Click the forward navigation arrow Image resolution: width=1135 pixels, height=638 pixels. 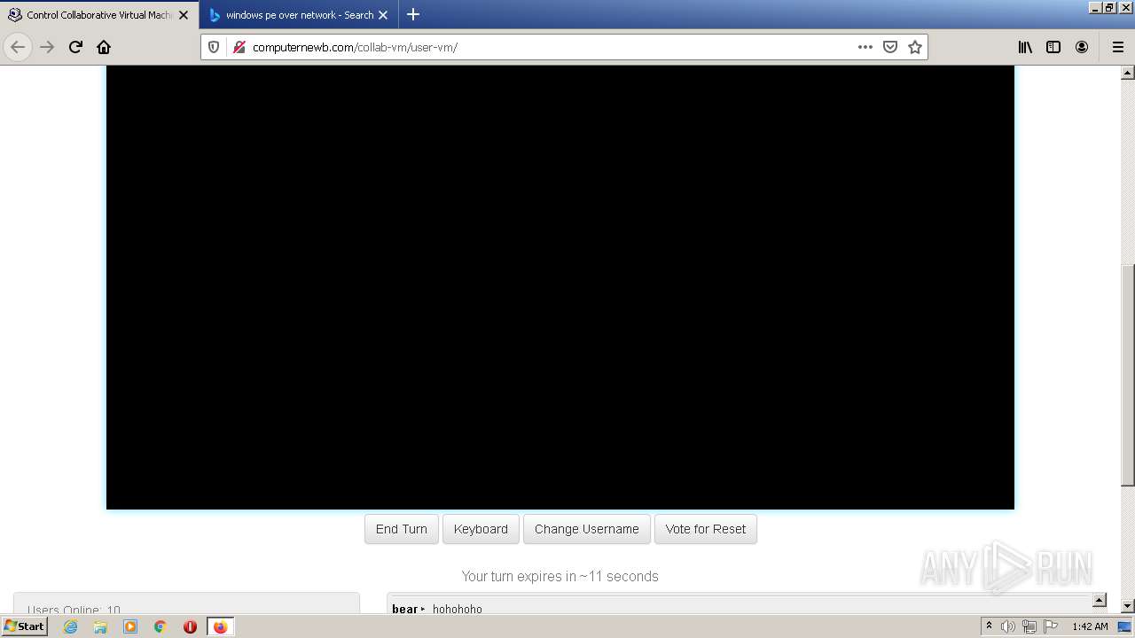(x=47, y=47)
